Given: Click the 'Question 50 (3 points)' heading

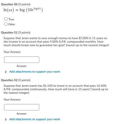Looking at the screenshot, I should coord(16,4).
